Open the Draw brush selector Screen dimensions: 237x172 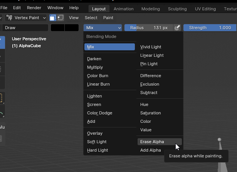pos(25,28)
